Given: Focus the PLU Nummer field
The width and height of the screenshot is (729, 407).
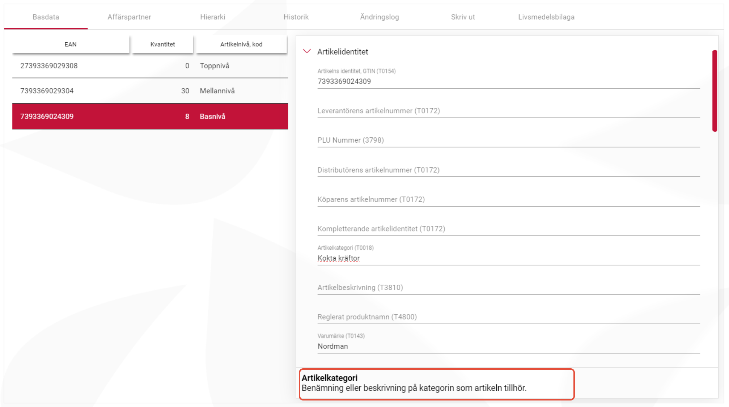Looking at the screenshot, I should [508, 140].
